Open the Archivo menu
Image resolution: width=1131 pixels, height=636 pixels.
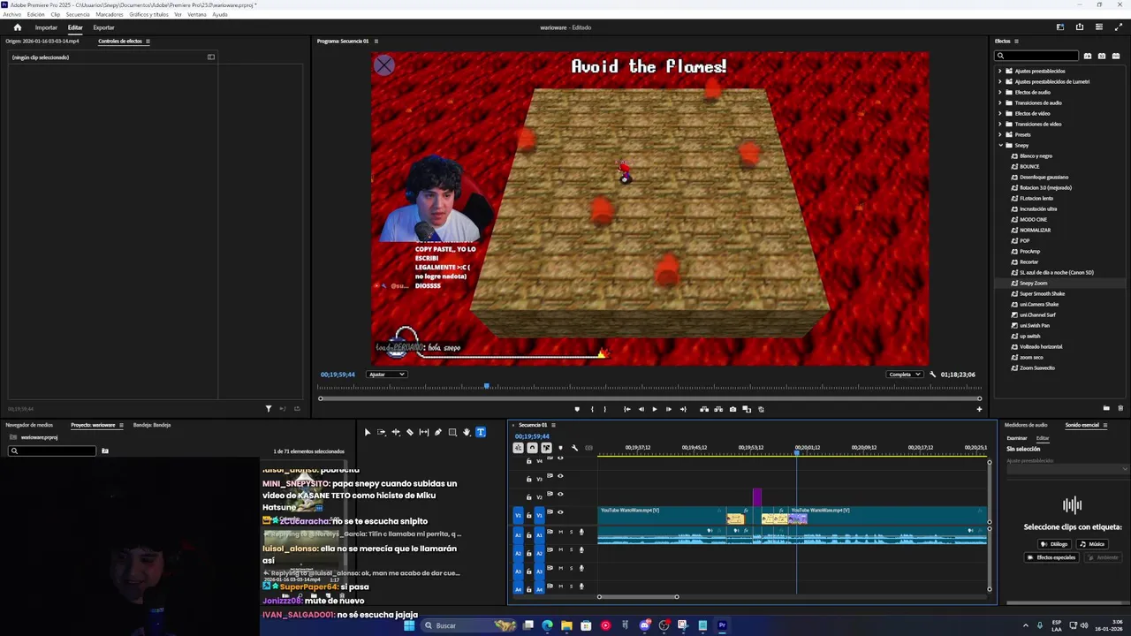click(11, 14)
